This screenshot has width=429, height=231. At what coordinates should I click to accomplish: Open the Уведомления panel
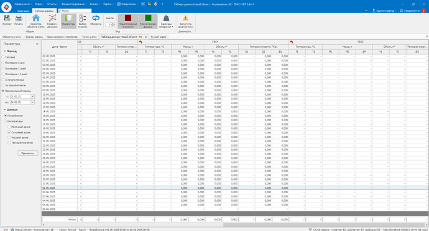[410, 11]
